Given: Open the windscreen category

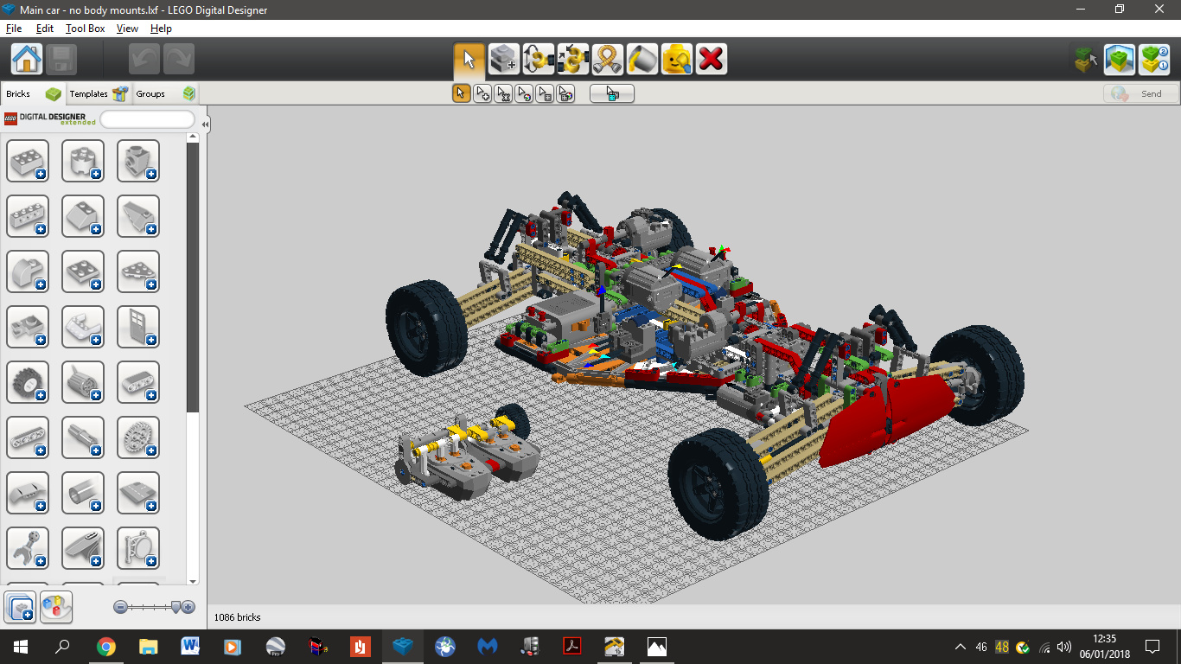Looking at the screenshot, I should [83, 327].
